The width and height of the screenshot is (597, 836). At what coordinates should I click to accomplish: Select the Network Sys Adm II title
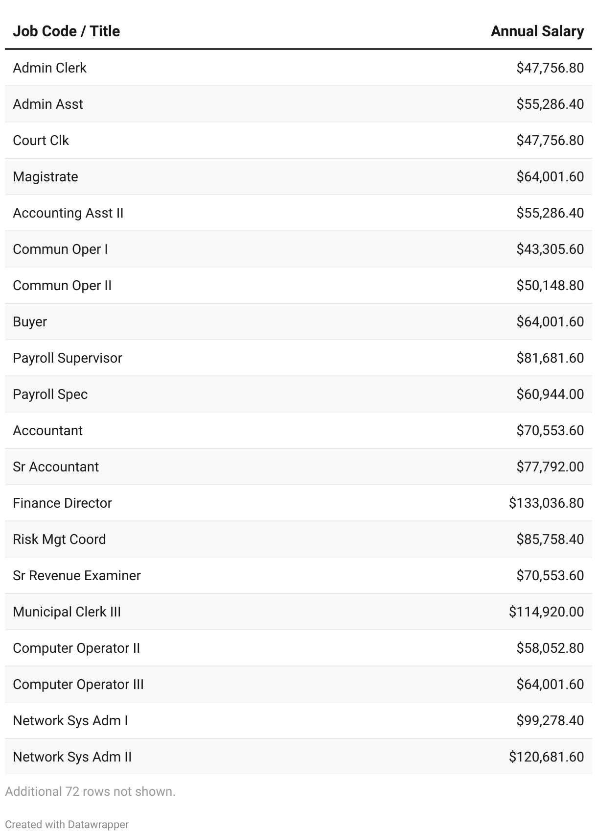tap(72, 757)
